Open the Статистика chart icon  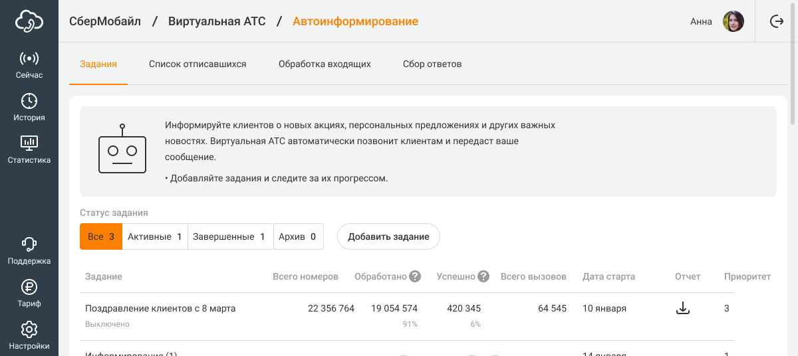29,143
